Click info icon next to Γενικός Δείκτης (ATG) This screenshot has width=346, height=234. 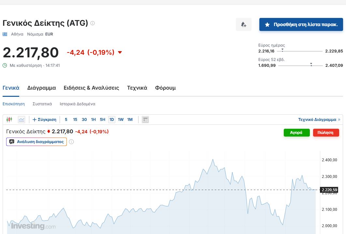(x=93, y=23)
